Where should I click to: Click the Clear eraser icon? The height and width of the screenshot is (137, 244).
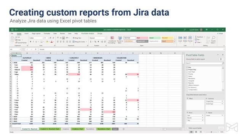(196, 42)
